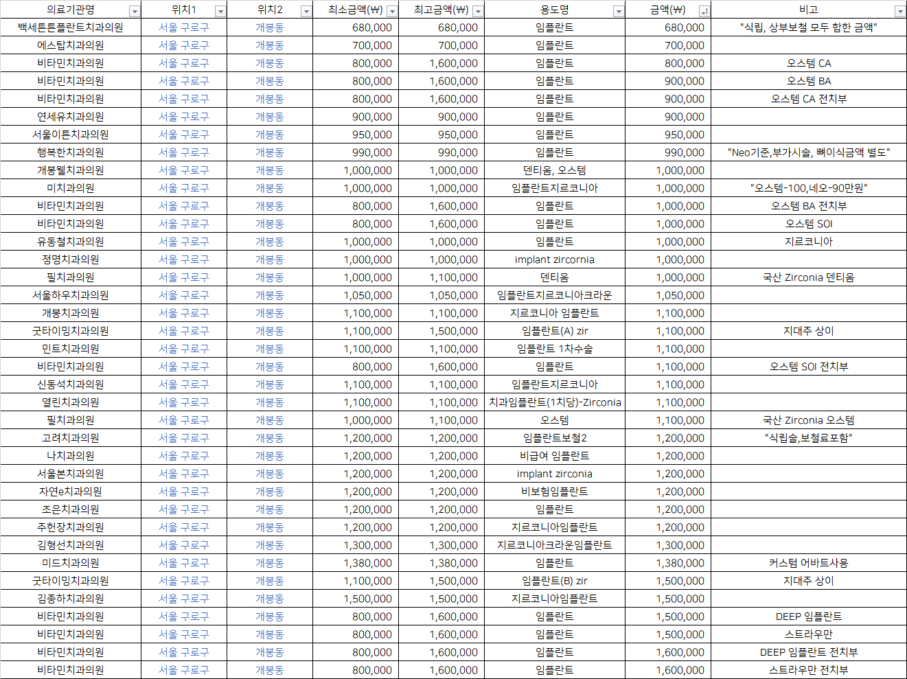The height and width of the screenshot is (679, 907).
Task: Select the 치과임플란트(1치당)-Zirconia cell
Action: [x=555, y=402]
